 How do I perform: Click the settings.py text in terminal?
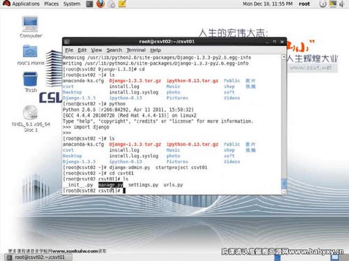[x=143, y=185]
